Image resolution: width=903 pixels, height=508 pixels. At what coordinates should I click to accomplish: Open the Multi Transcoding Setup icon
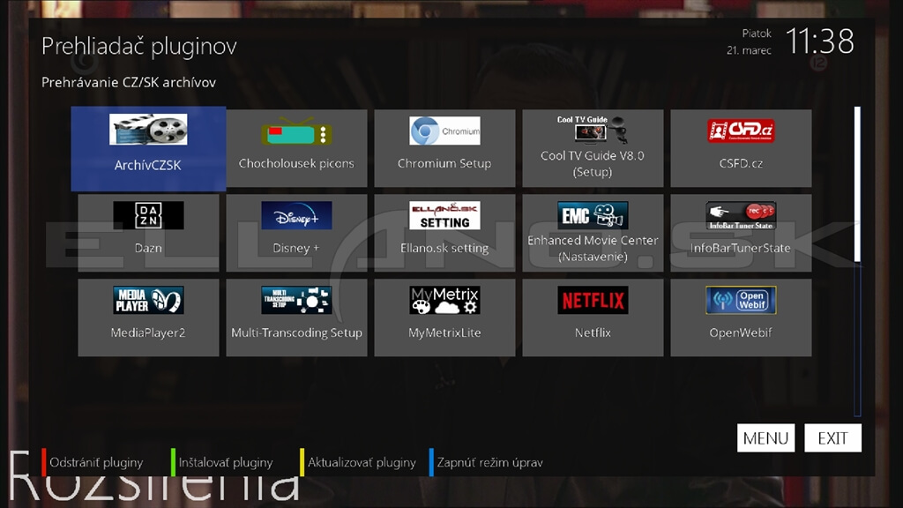tap(296, 300)
